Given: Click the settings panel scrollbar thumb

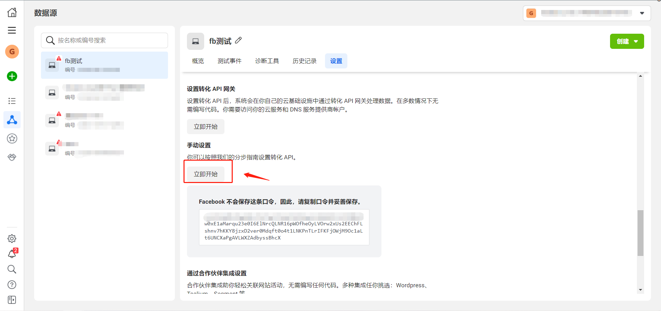Looking at the screenshot, I should coord(640,233).
